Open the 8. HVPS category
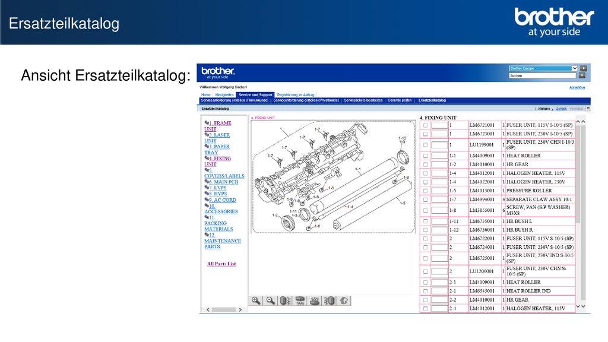 [x=218, y=194]
